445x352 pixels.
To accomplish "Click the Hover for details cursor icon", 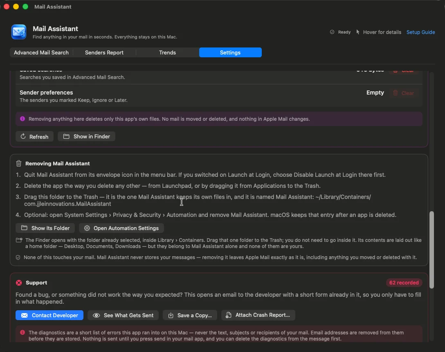I will [x=358, y=32].
